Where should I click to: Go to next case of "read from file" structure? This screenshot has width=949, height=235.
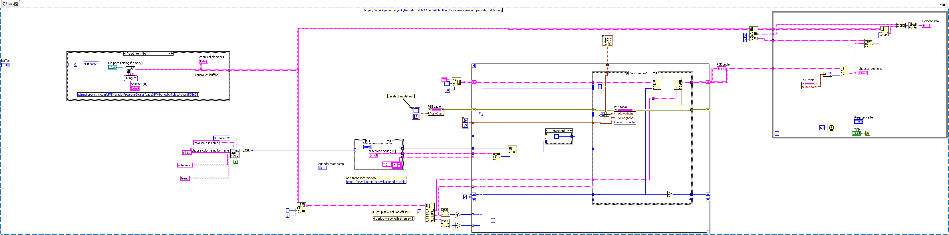click(x=172, y=53)
